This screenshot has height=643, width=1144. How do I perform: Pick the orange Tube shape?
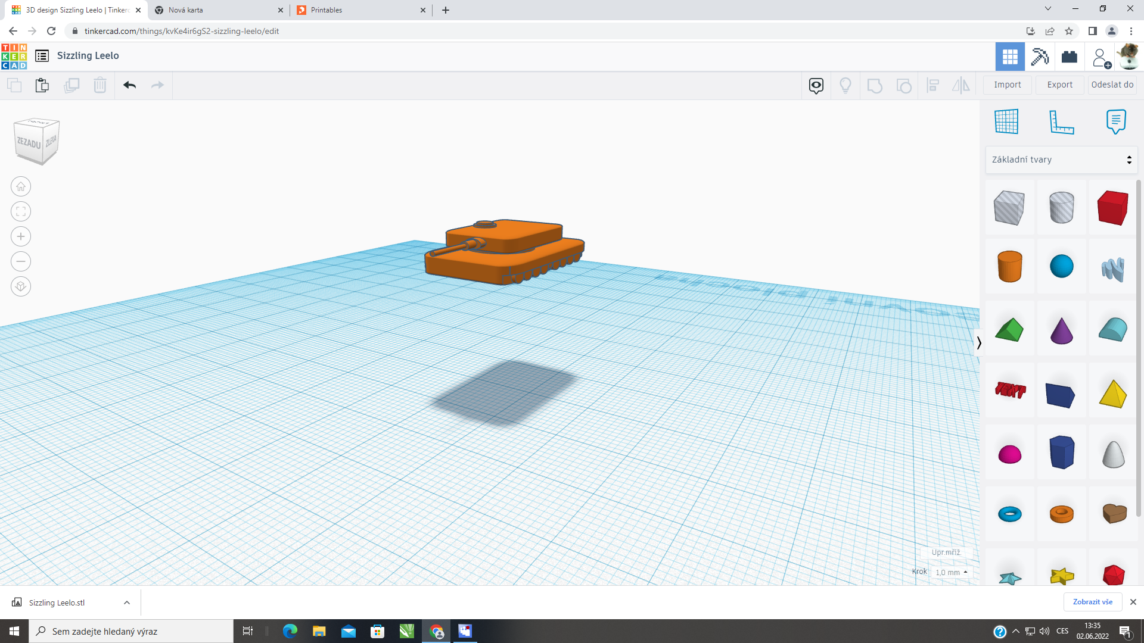pyautogui.click(x=1061, y=514)
